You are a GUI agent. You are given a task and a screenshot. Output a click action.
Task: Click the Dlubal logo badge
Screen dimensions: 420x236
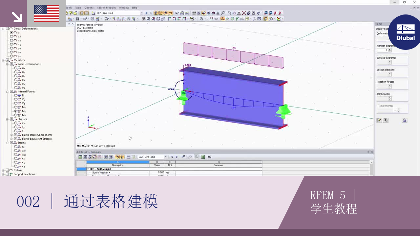(406, 32)
